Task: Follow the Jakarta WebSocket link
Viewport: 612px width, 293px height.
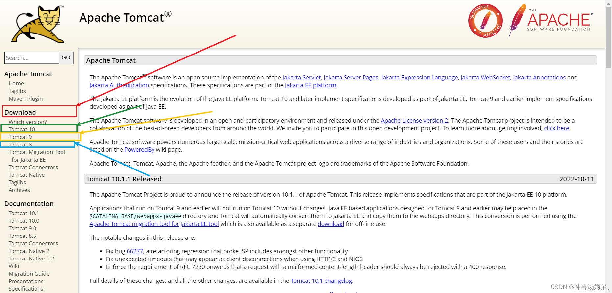Action: (x=485, y=78)
